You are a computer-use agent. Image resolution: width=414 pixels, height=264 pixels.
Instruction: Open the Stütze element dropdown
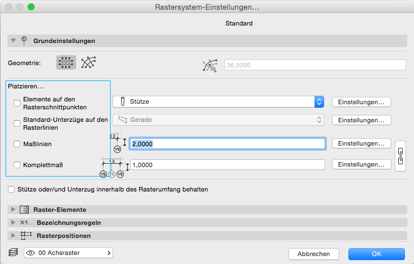(x=218, y=102)
